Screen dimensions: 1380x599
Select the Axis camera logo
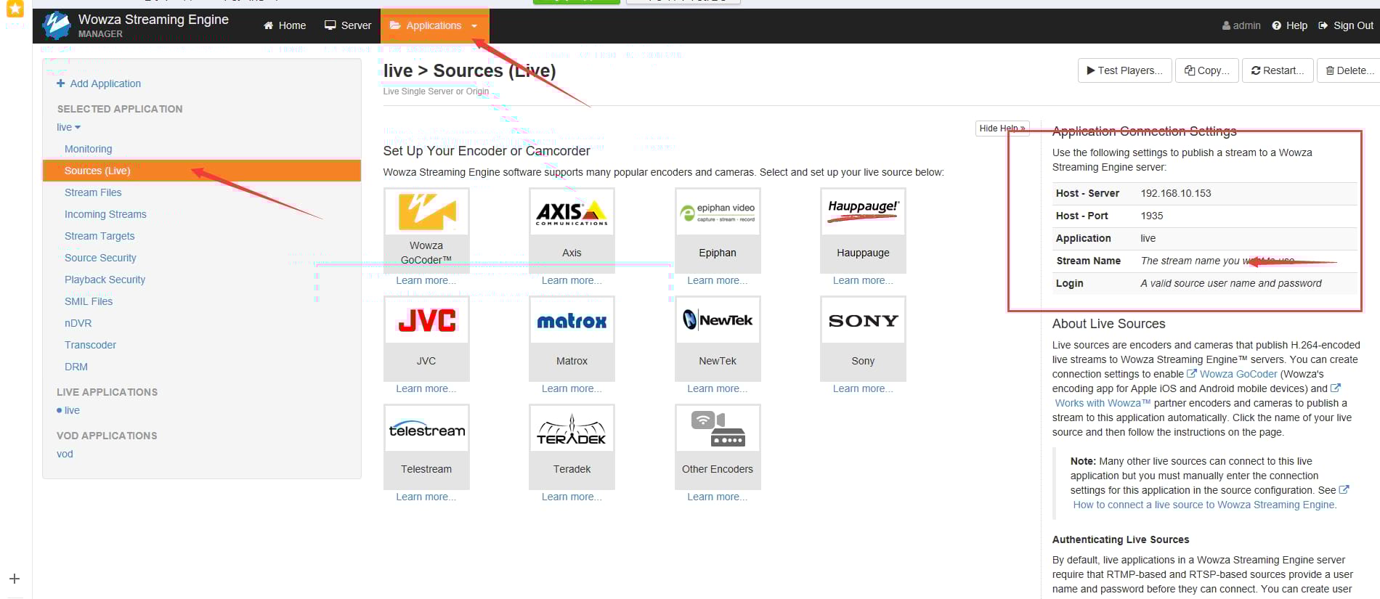pyautogui.click(x=572, y=212)
